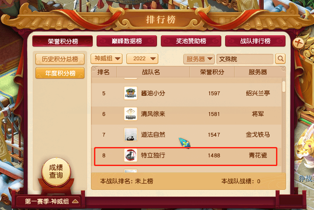Switch to 巅峰数据榜 tab

127,41
